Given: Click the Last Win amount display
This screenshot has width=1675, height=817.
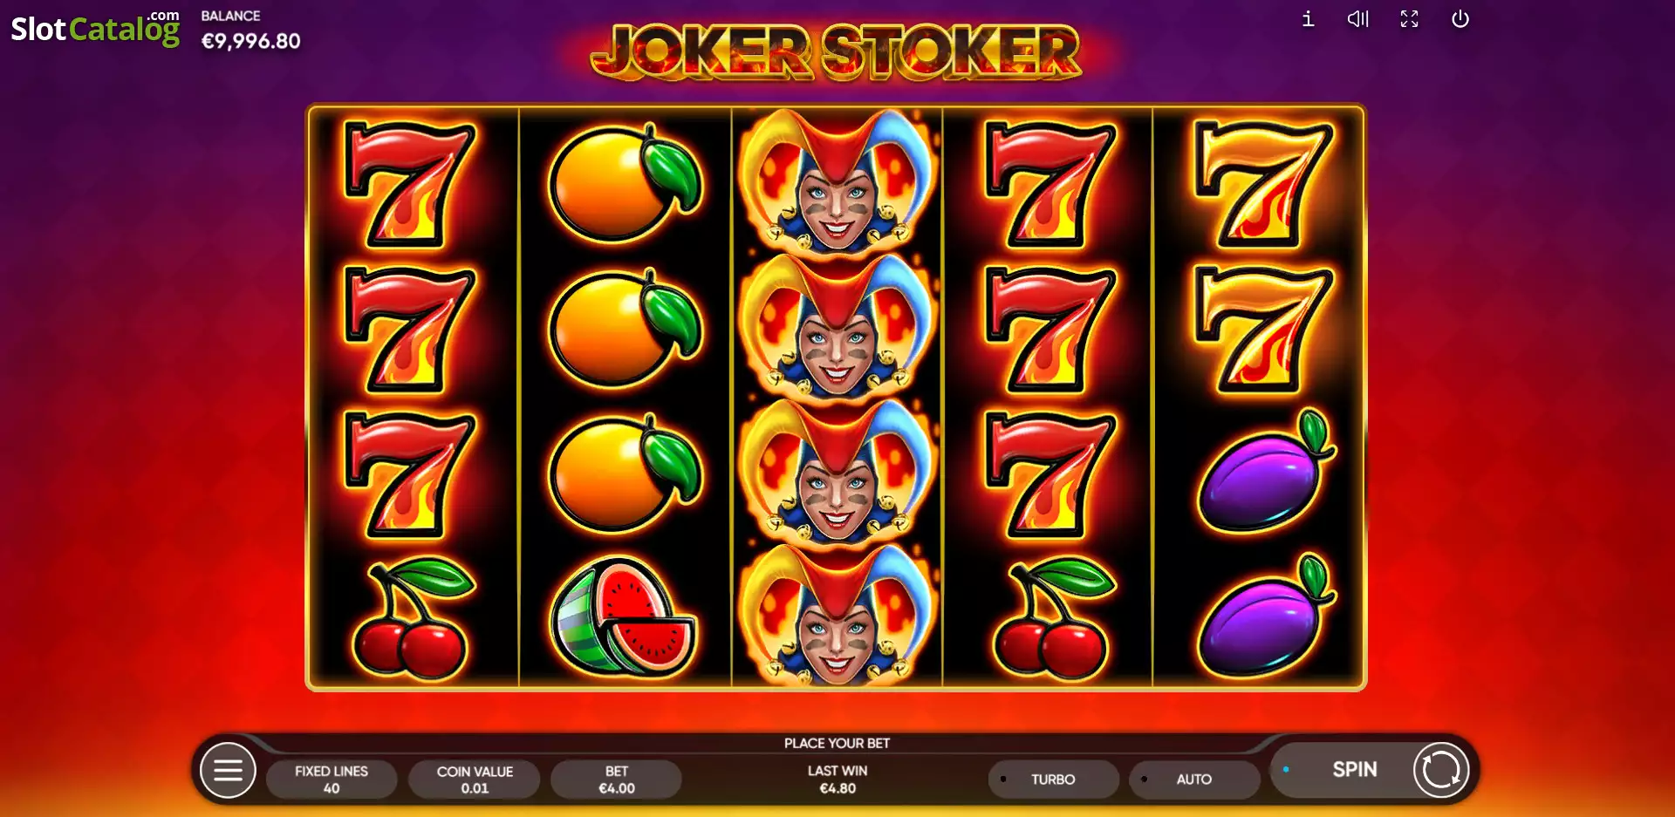Looking at the screenshot, I should (837, 779).
